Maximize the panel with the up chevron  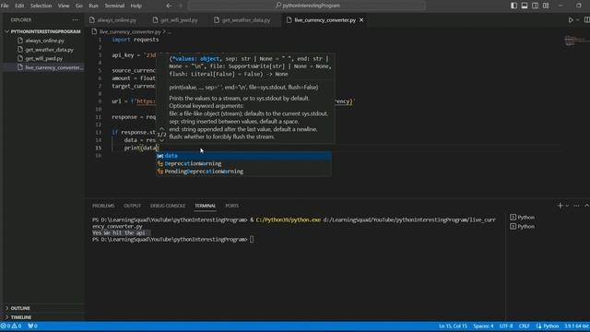click(x=586, y=206)
